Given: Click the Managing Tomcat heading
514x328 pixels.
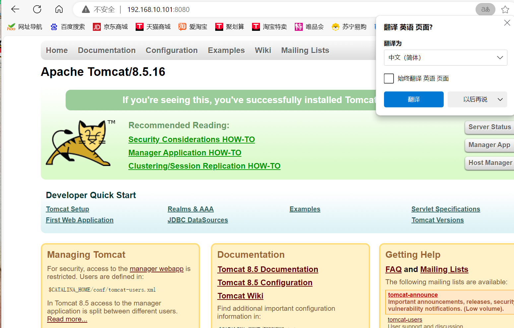Looking at the screenshot, I should point(86,254).
